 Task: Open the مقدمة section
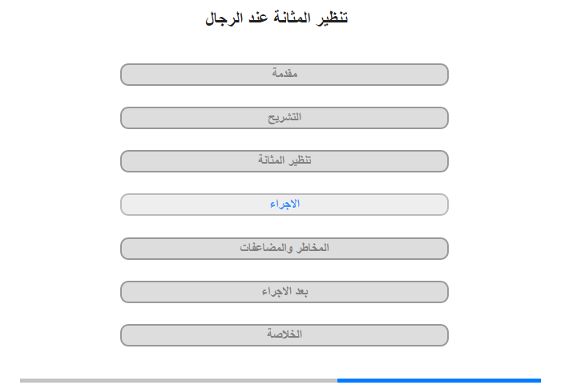point(285,75)
